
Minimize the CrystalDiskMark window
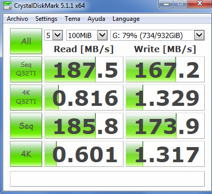(166, 4)
